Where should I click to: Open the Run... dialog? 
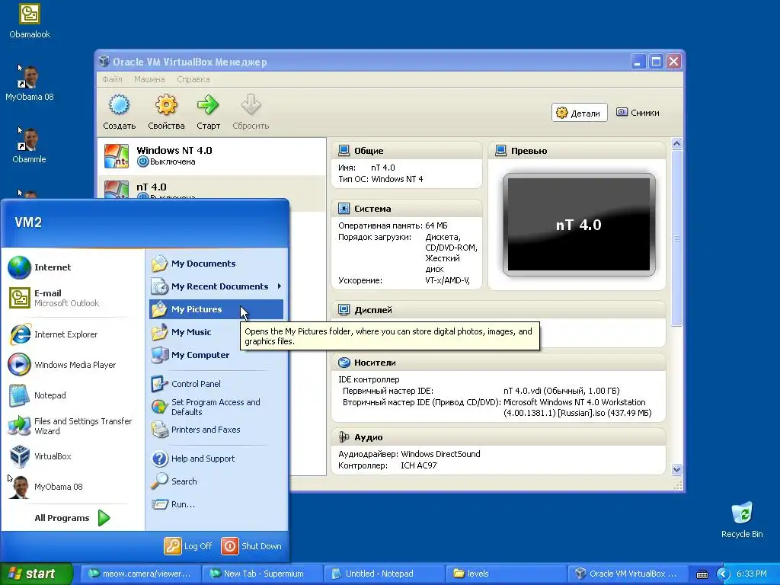pyautogui.click(x=216, y=504)
